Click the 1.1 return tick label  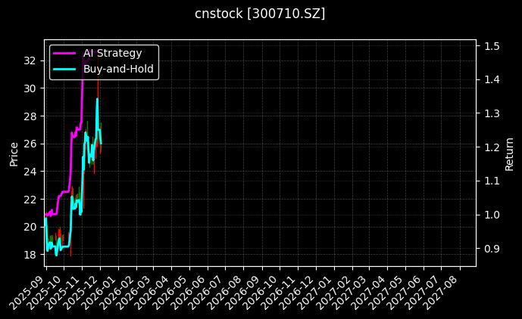[x=492, y=181]
